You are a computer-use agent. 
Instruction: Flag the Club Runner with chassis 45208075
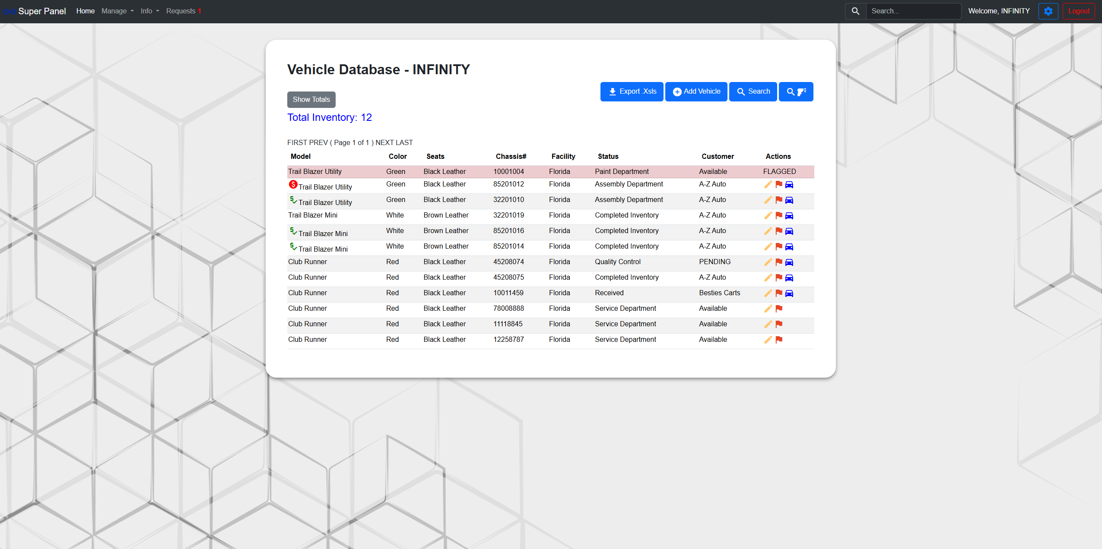coord(779,278)
